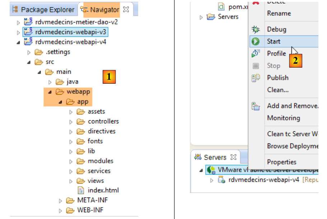The height and width of the screenshot is (219, 327).
Task: Choose Monitoring from the context menu
Action: coord(284,118)
